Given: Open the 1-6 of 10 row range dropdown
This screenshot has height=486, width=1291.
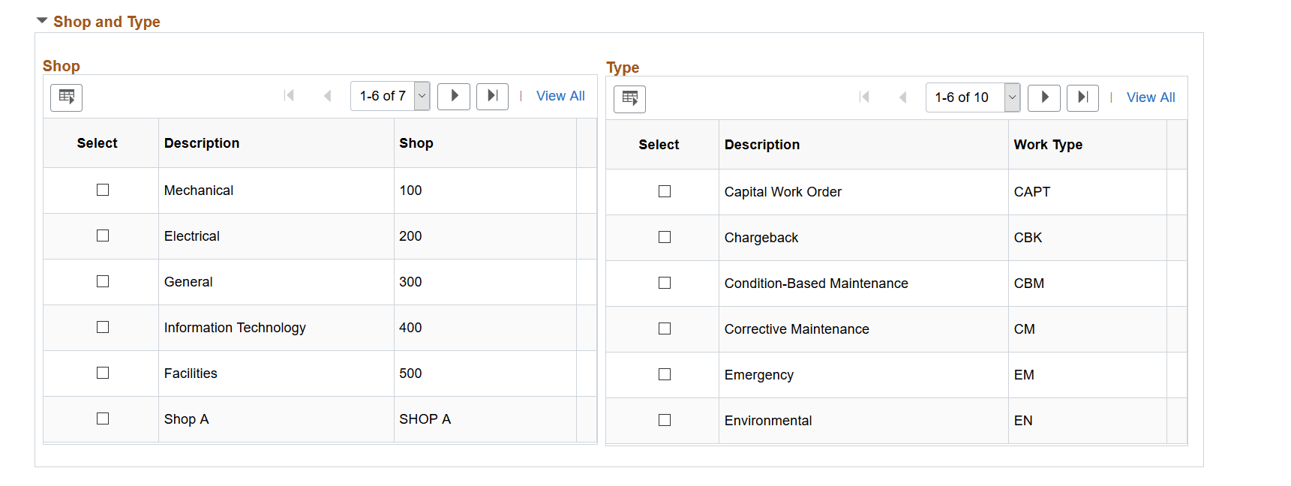Looking at the screenshot, I should click(973, 97).
